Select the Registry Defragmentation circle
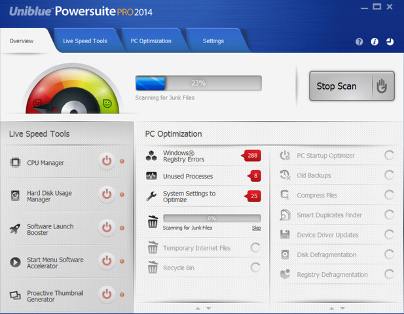Screen dimensions: 404x314 click(389, 274)
